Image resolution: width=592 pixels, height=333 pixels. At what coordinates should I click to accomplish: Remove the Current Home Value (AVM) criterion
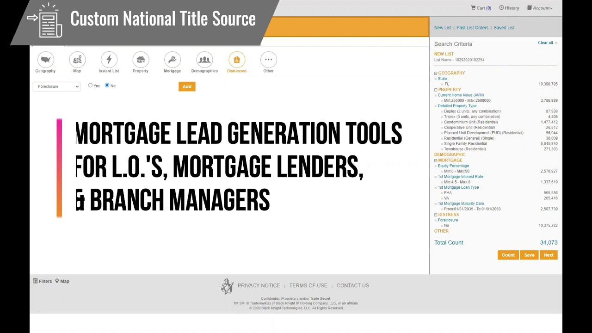coord(436,95)
